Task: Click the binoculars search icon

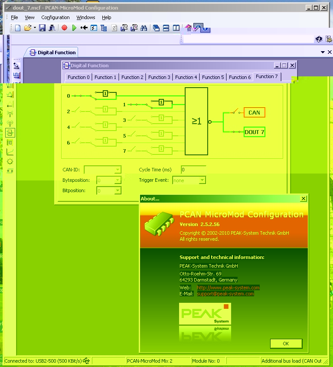Action: (144, 28)
